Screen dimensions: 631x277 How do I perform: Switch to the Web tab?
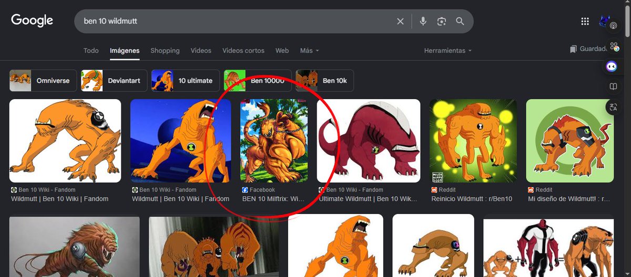[282, 50]
